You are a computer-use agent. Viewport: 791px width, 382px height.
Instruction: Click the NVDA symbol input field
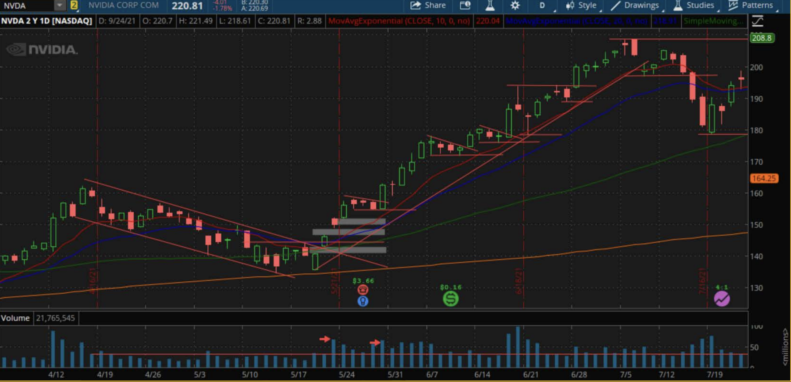pyautogui.click(x=27, y=6)
